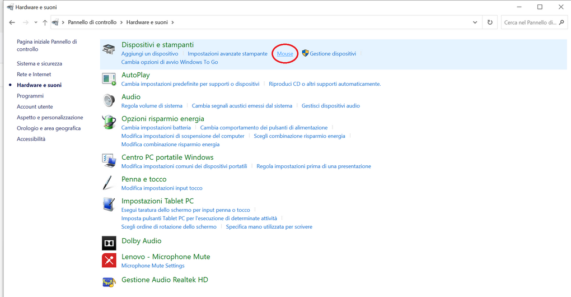This screenshot has height=297, width=571.
Task: Click the Cerca nel Pannello di controllo search field
Action: pyautogui.click(x=534, y=22)
